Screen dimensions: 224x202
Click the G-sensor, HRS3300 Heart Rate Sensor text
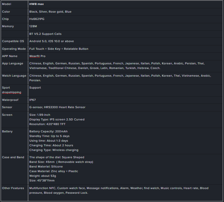pos(57,107)
